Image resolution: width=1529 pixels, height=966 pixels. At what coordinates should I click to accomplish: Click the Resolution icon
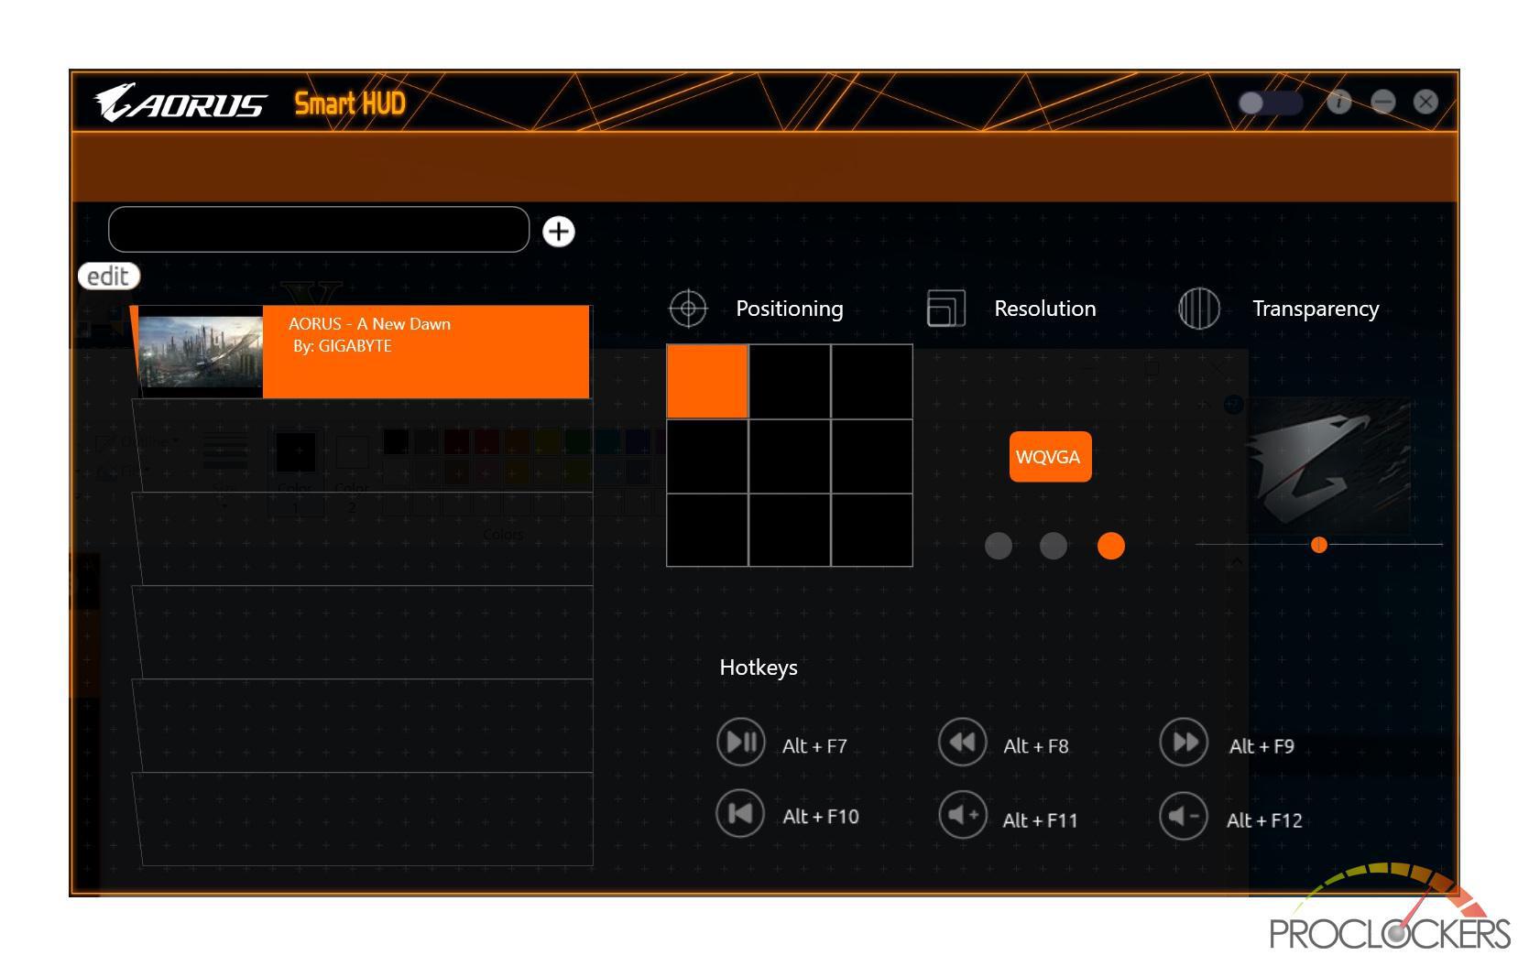tap(946, 309)
